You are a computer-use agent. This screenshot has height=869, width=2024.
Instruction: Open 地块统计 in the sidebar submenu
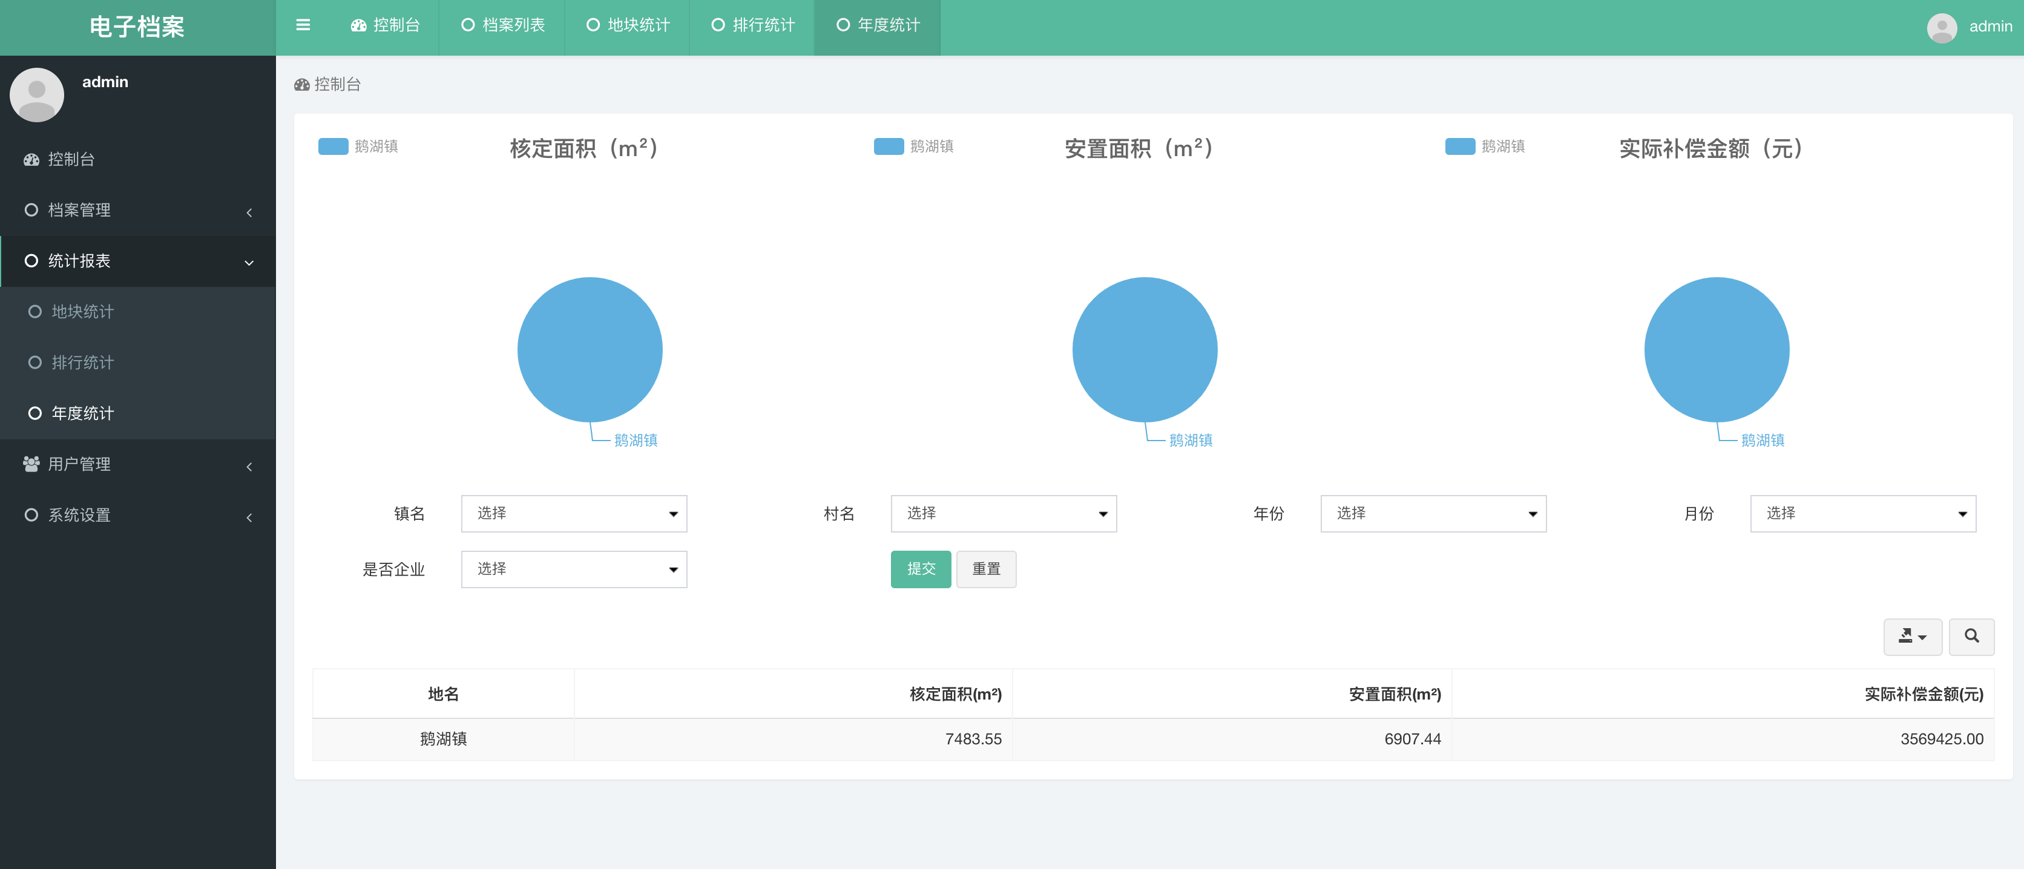coord(138,312)
